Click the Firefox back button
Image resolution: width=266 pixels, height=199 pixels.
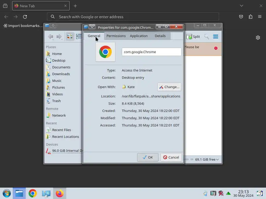6,17
